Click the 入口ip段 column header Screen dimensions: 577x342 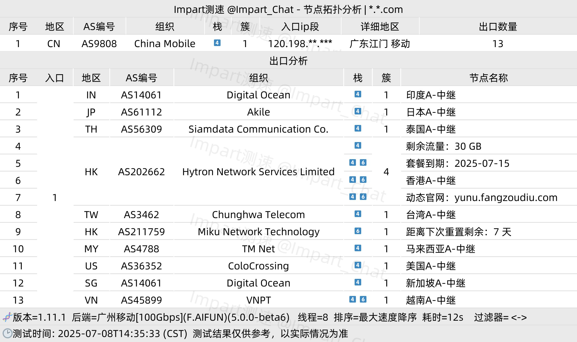tap(300, 27)
